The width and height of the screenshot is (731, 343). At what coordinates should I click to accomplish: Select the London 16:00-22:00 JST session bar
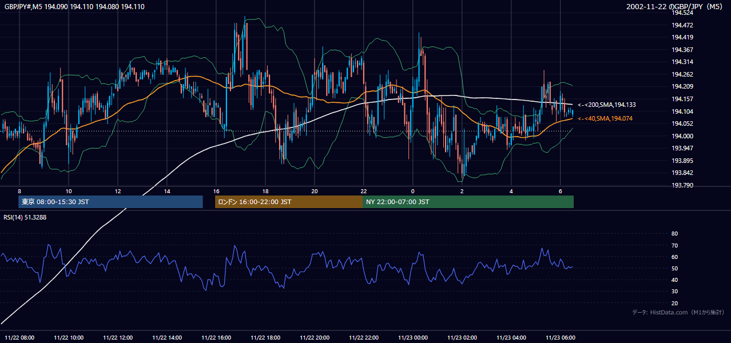point(288,202)
